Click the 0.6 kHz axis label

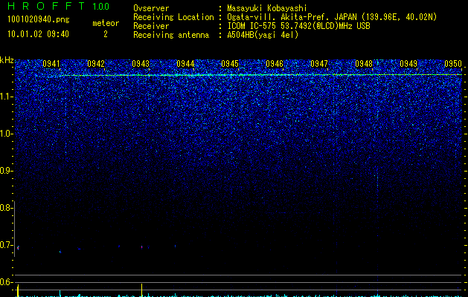coord(4,282)
